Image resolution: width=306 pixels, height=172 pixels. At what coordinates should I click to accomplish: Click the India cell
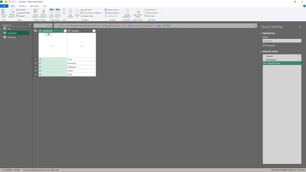pos(81,75)
